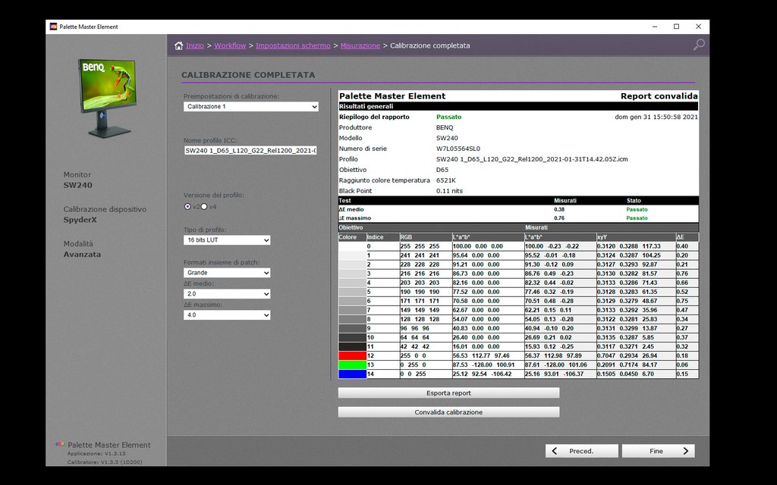Maximize the Palette Master Element window
Viewport: 777px width, 485px height.
(x=676, y=27)
